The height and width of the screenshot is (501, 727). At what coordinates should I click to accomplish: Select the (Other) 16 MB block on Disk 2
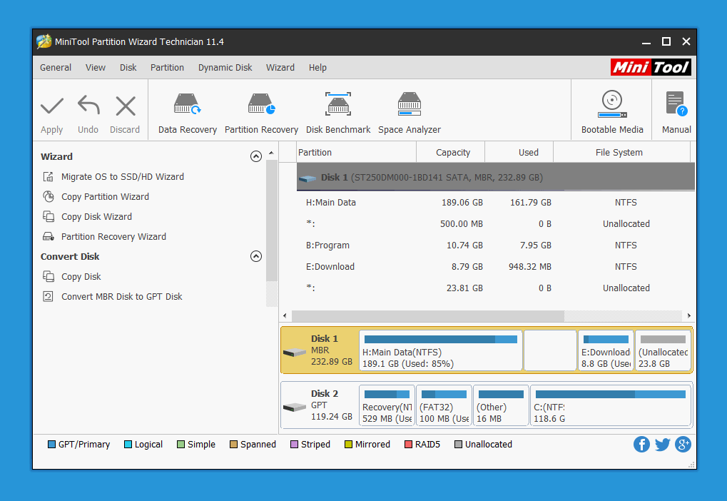click(x=501, y=405)
